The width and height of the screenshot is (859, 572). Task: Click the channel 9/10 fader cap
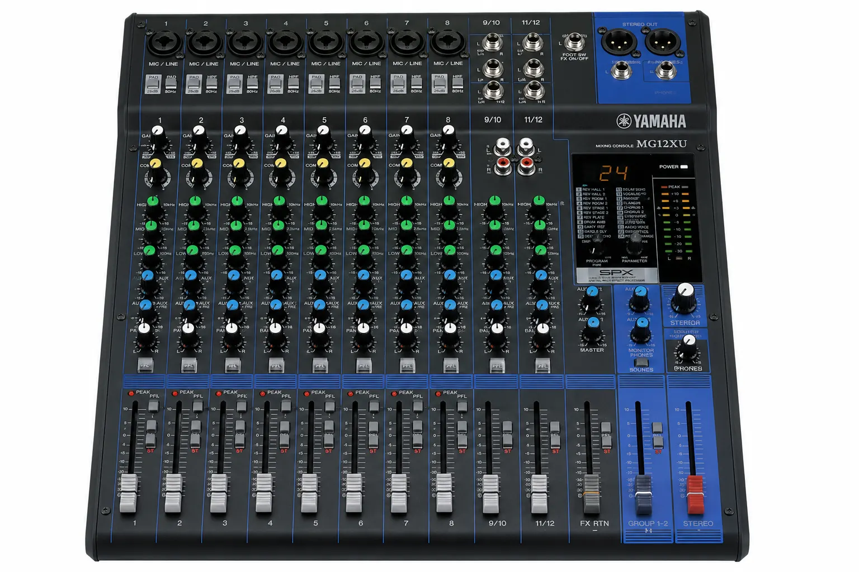(x=491, y=493)
